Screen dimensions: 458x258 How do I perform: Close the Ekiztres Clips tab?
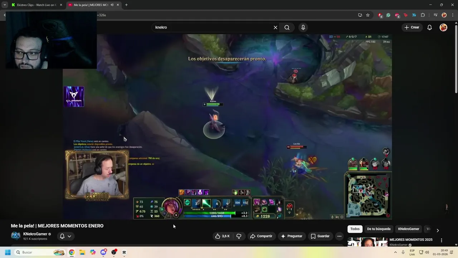pos(61,5)
